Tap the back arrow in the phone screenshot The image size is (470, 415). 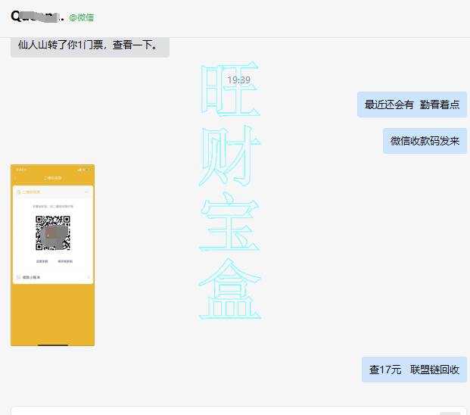(14, 178)
